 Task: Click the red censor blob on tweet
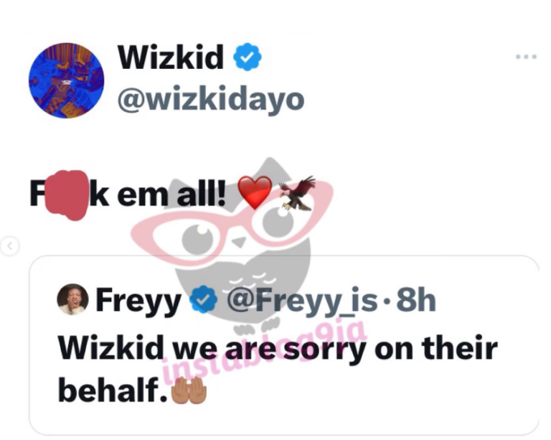[x=66, y=195]
